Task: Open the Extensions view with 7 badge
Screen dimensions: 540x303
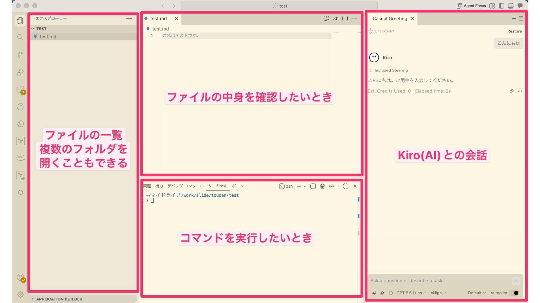Action: tap(21, 90)
